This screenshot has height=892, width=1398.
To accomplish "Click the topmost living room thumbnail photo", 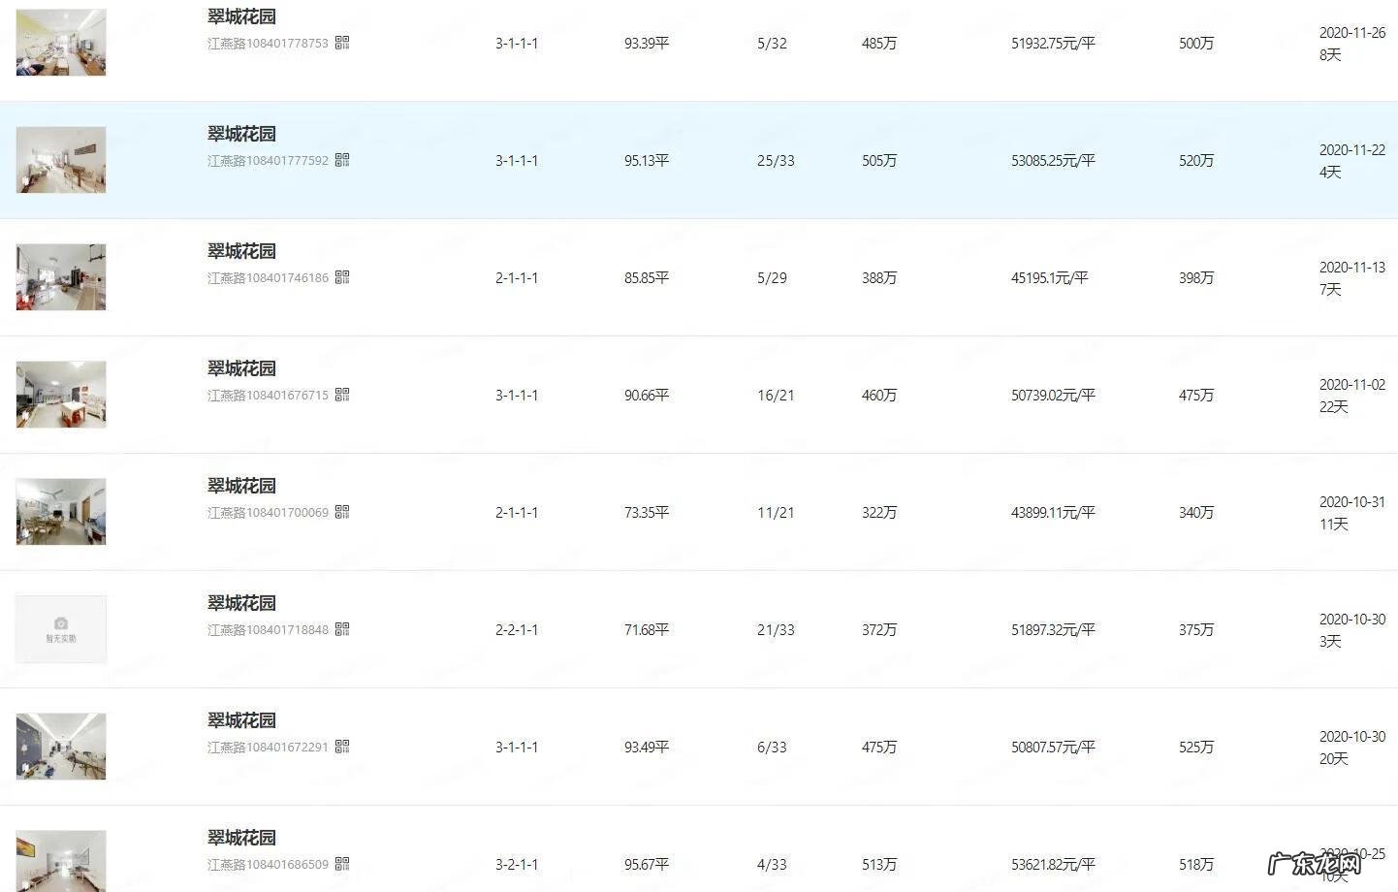I will (60, 42).
